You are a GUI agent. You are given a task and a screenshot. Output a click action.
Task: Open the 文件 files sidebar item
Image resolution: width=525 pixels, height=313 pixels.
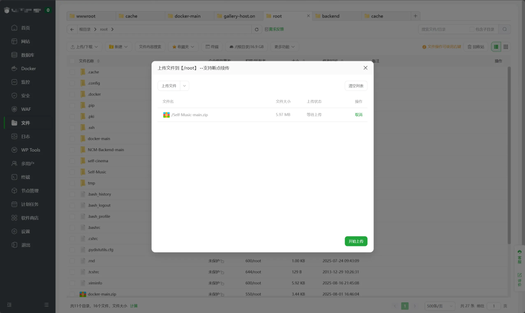tap(25, 123)
